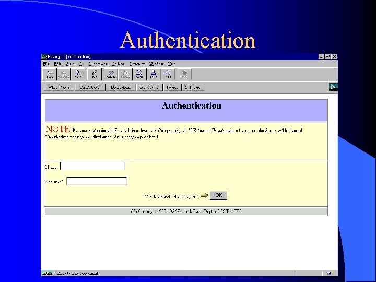Open the Options menu
The image size is (376, 282).
click(x=118, y=64)
